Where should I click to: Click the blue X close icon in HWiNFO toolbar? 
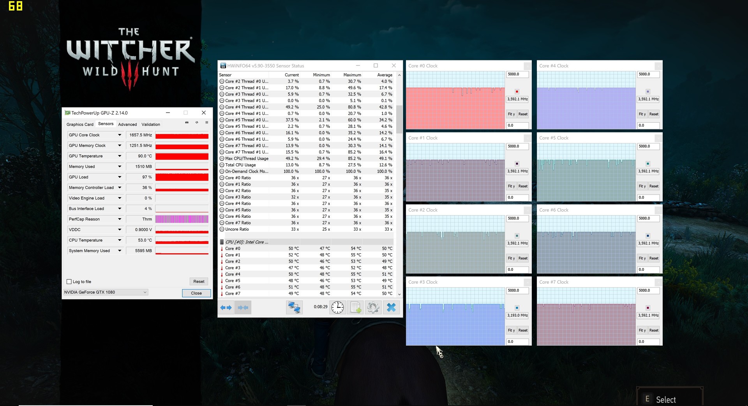(x=391, y=307)
